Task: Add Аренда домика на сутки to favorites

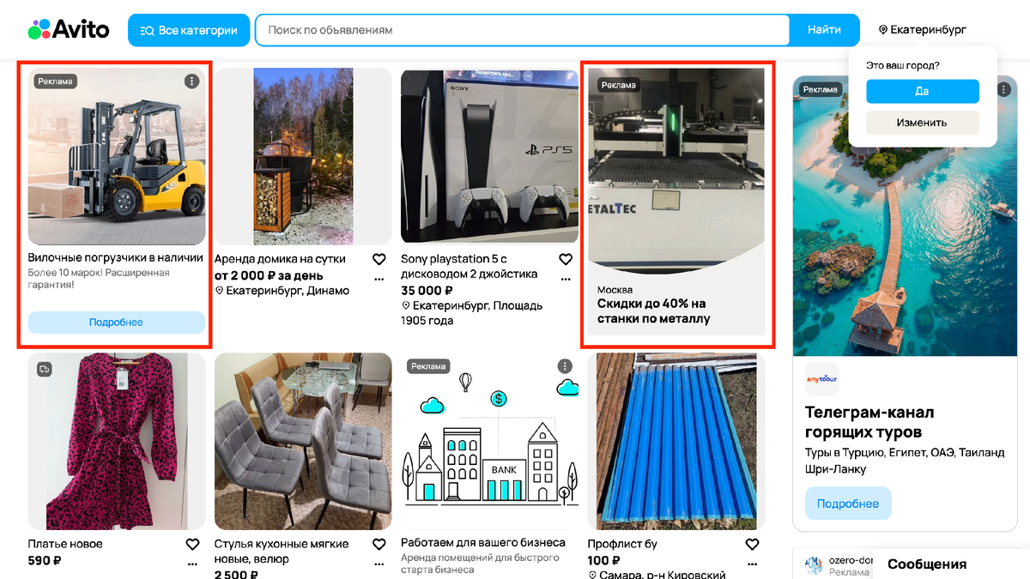Action: pos(379,259)
